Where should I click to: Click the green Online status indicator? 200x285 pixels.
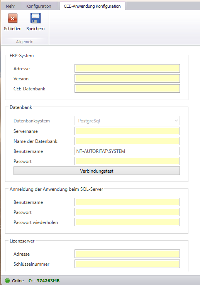pos(7,280)
